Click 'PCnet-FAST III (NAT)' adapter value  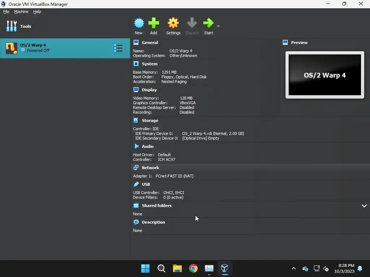point(175,176)
